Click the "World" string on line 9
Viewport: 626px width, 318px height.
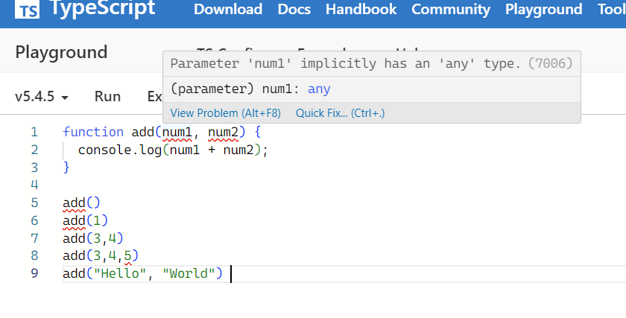189,274
